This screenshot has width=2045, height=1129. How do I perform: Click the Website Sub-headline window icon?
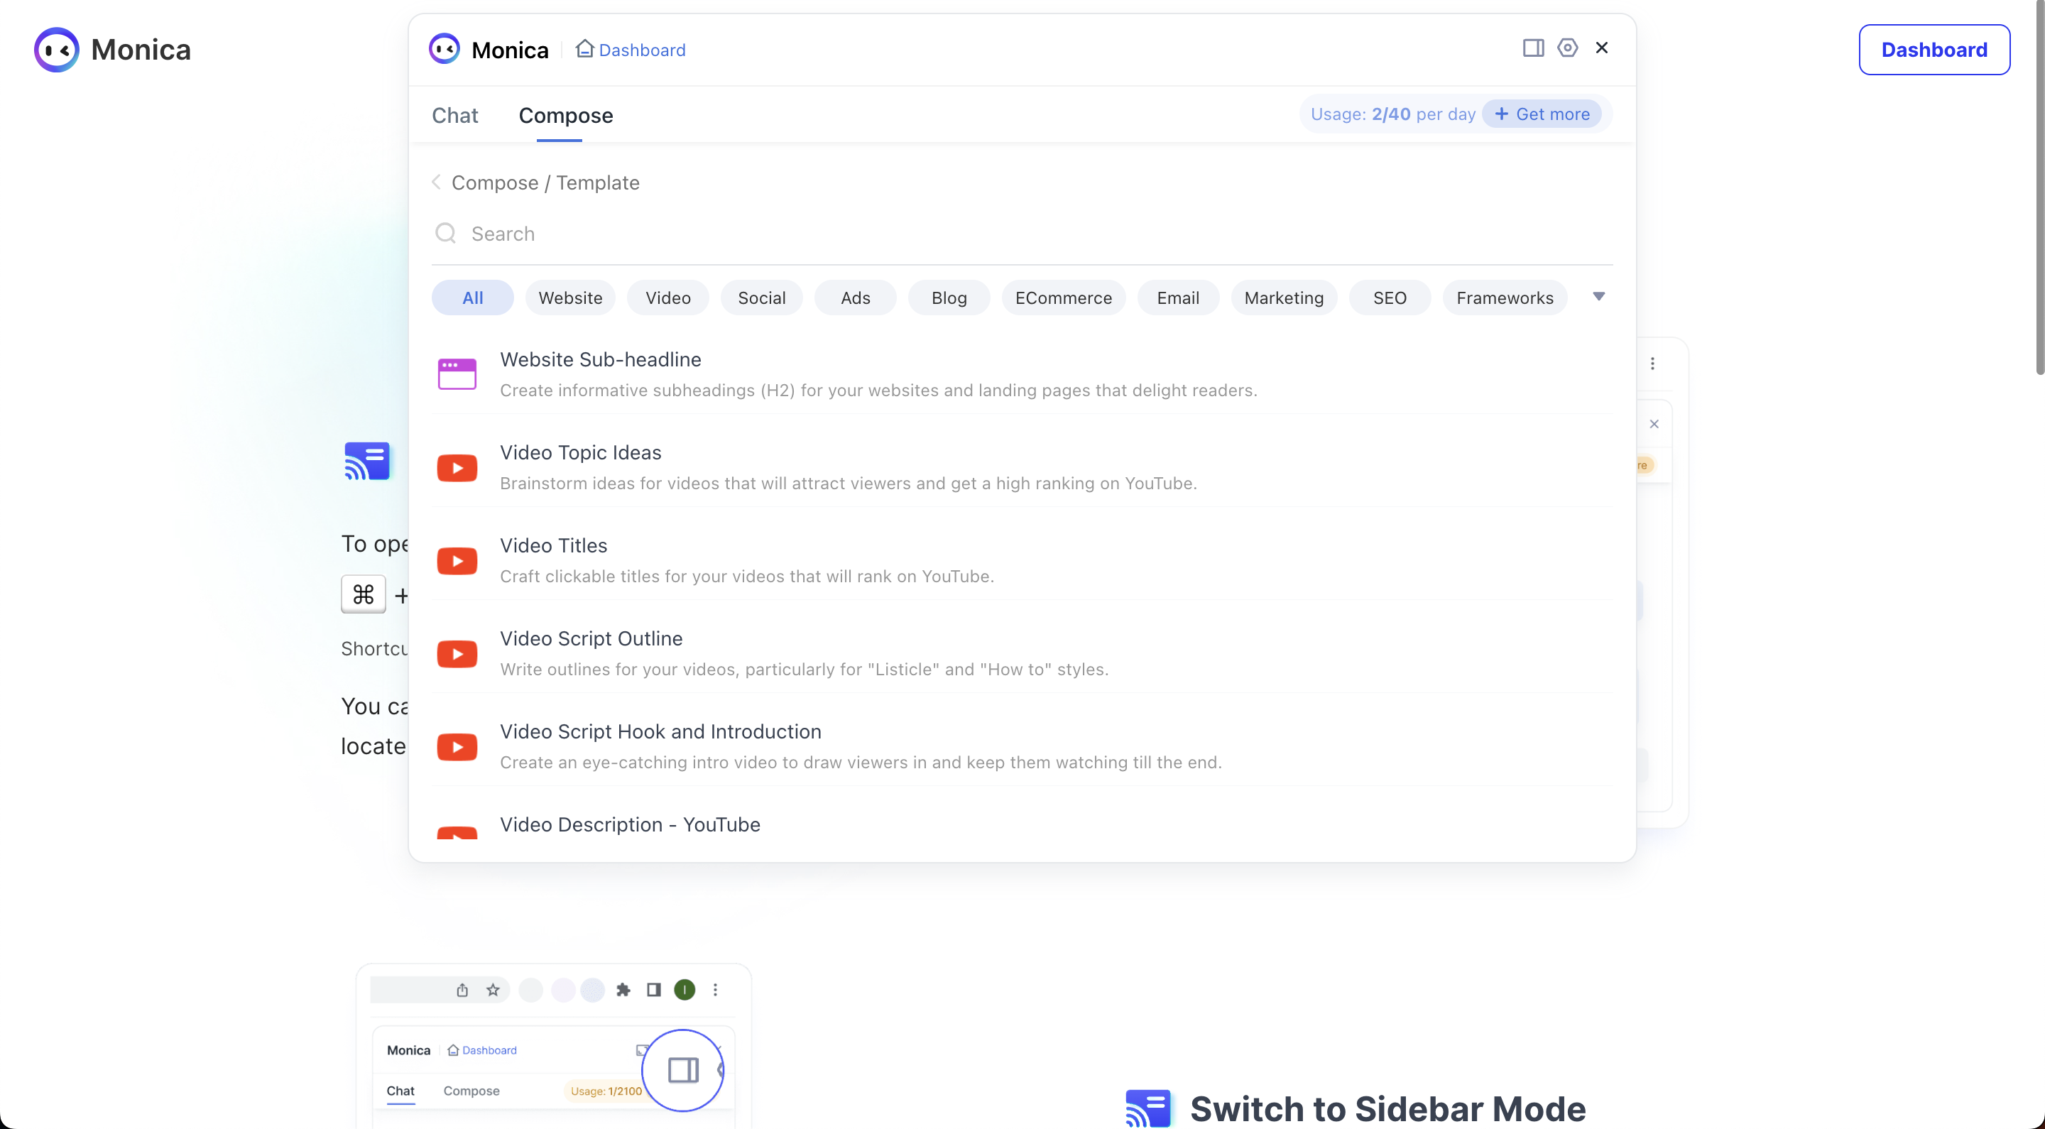(x=457, y=374)
